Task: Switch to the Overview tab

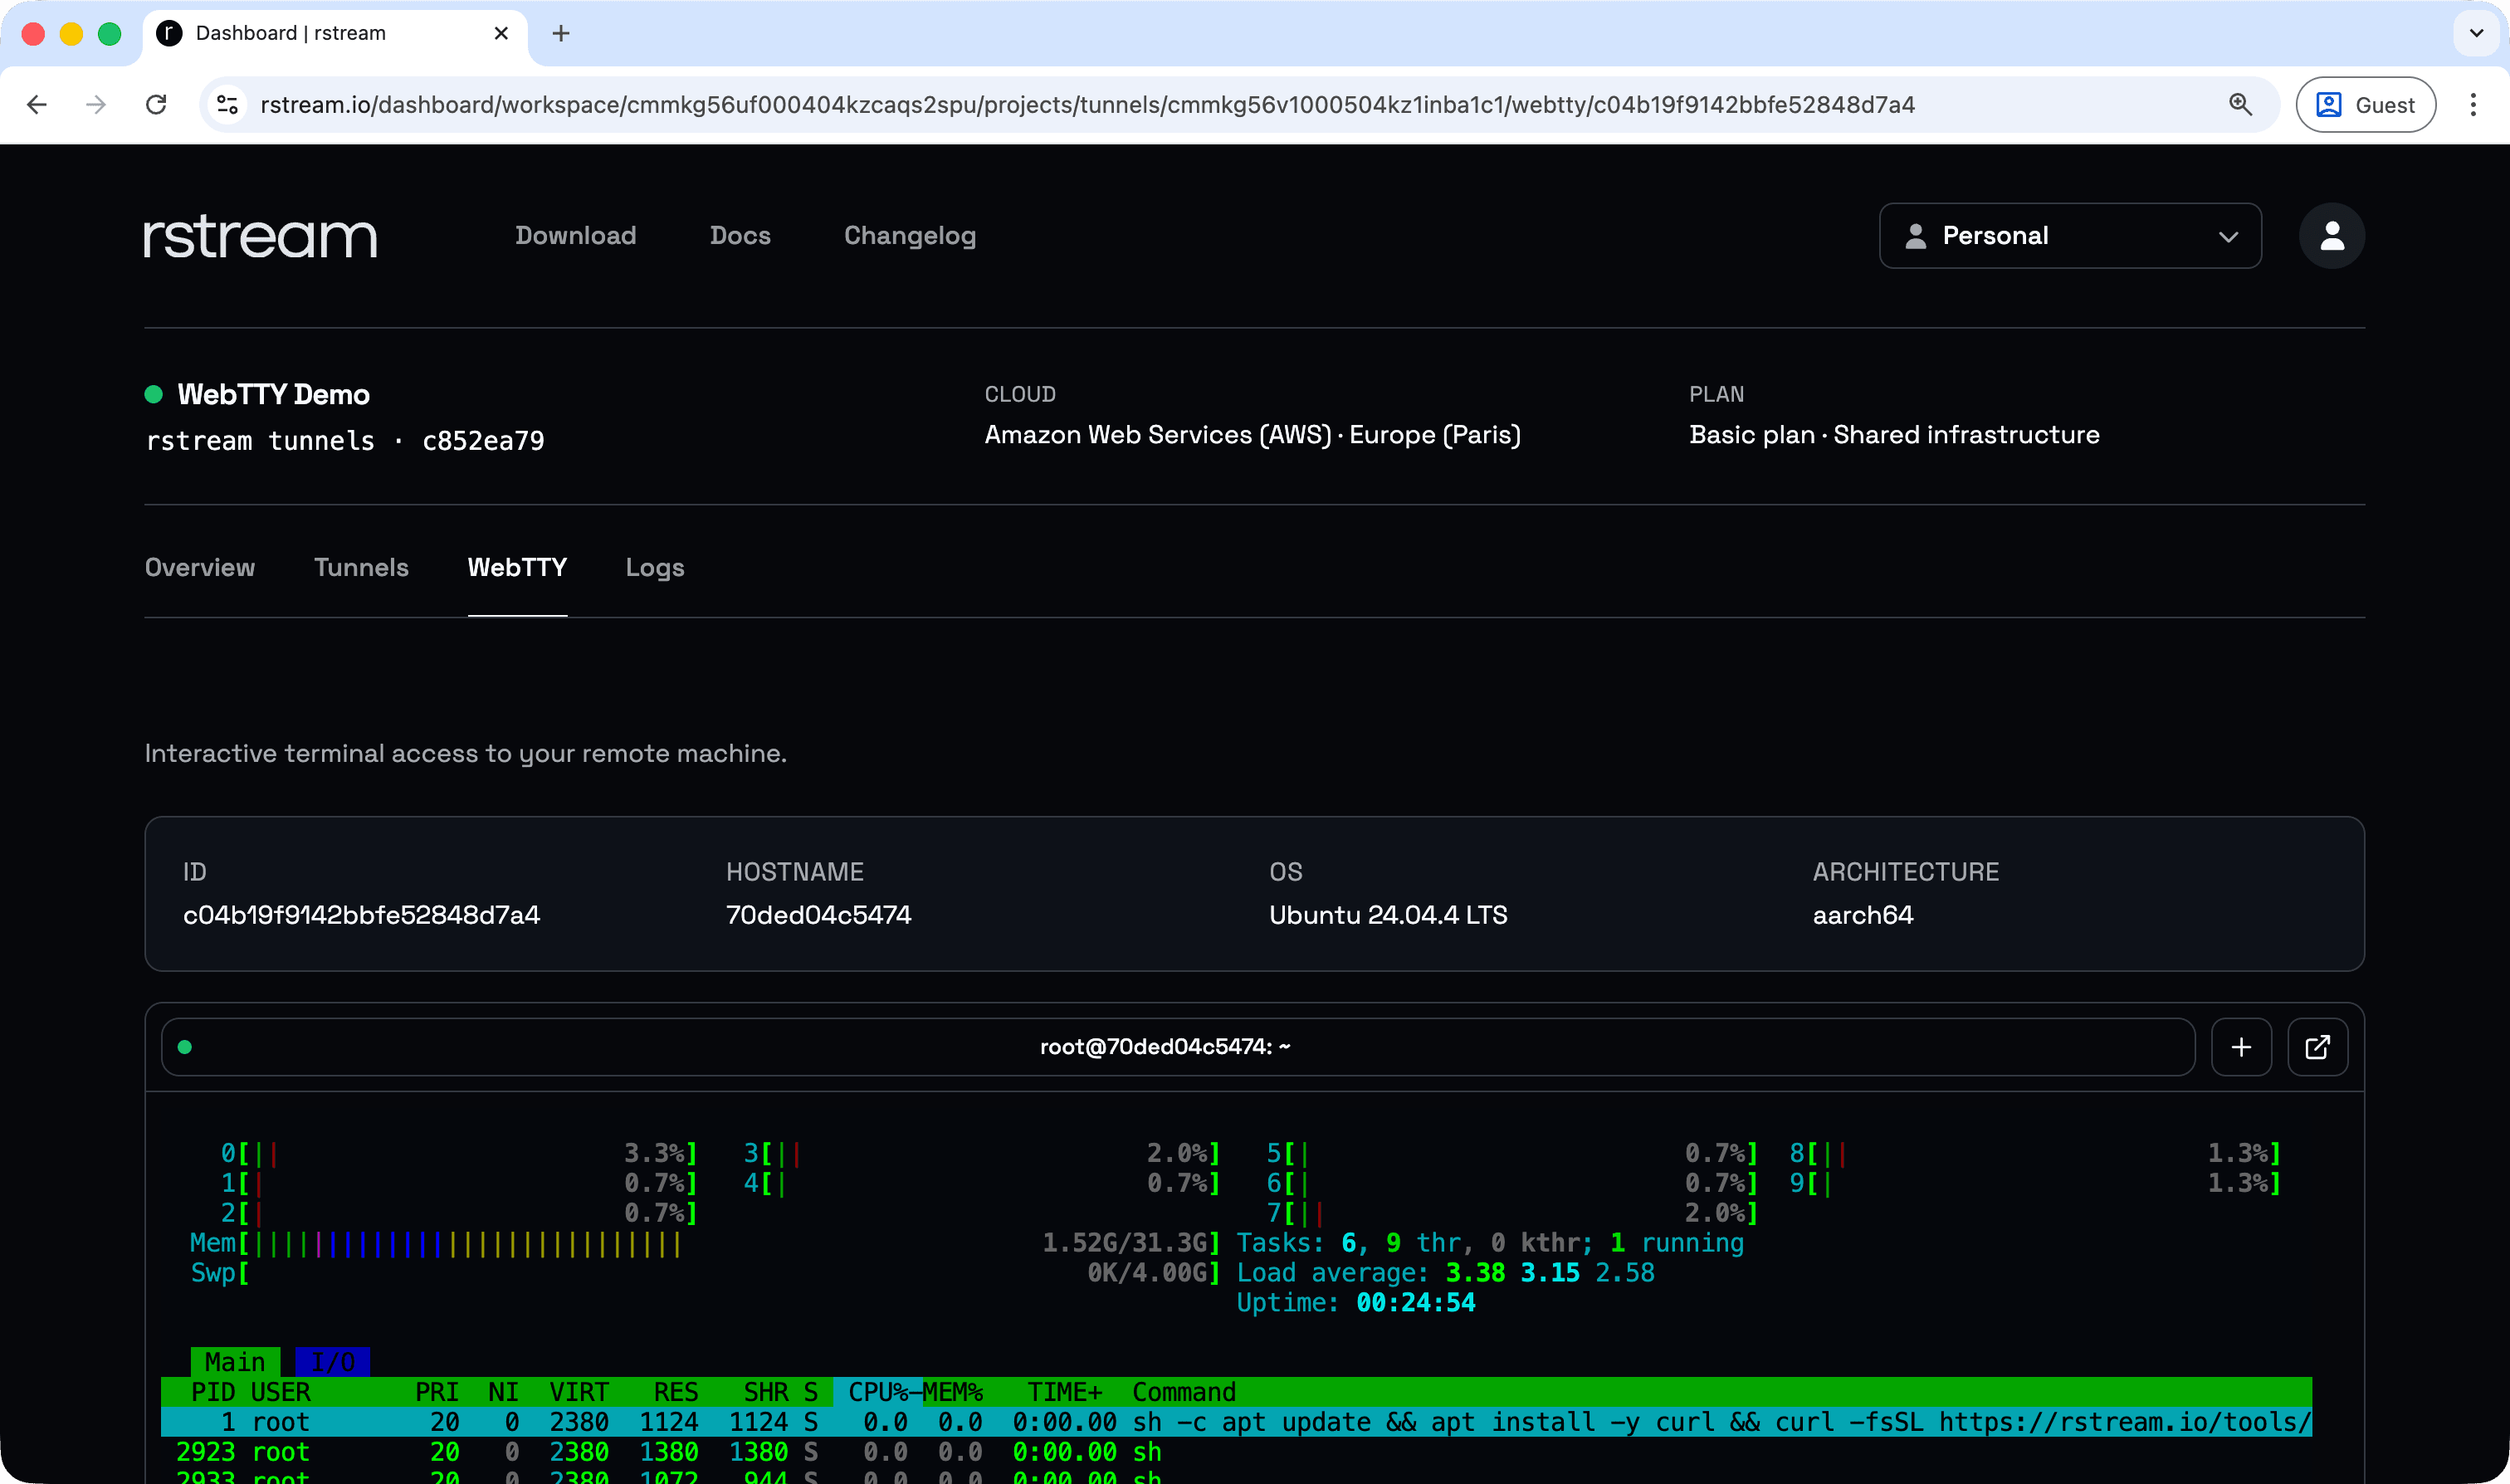Action: (199, 567)
